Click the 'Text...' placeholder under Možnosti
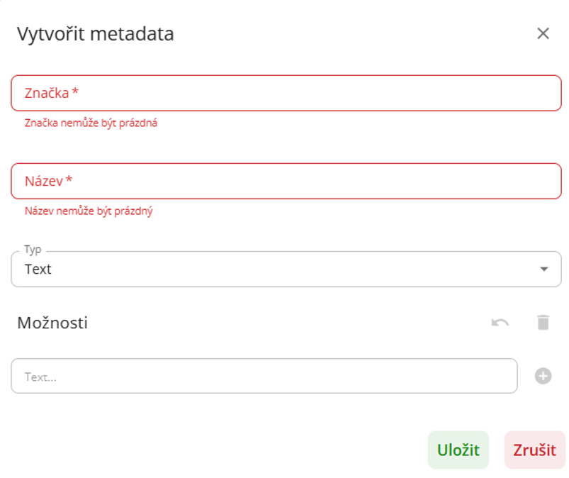The width and height of the screenshot is (569, 478). tap(40, 377)
